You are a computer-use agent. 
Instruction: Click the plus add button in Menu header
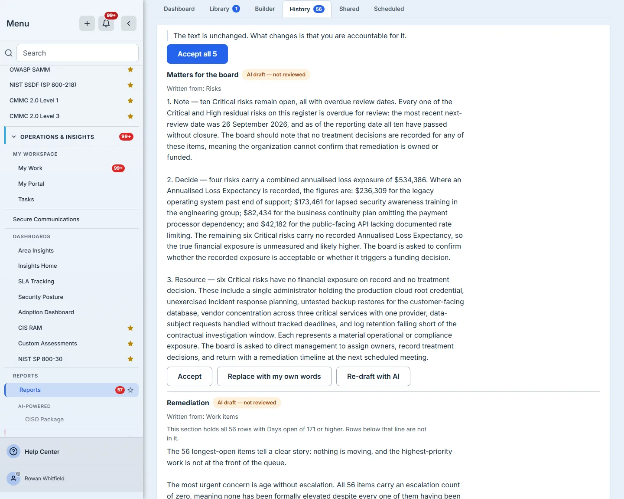(87, 23)
